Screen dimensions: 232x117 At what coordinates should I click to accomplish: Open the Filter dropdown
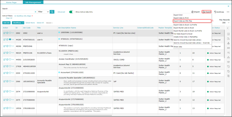point(43,12)
